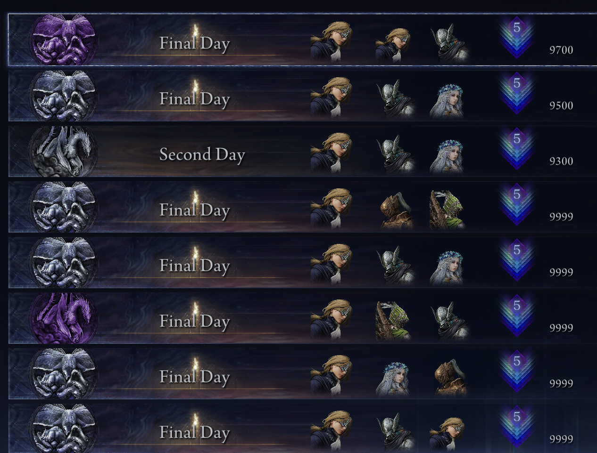Click the 9700 score value

coord(561,50)
